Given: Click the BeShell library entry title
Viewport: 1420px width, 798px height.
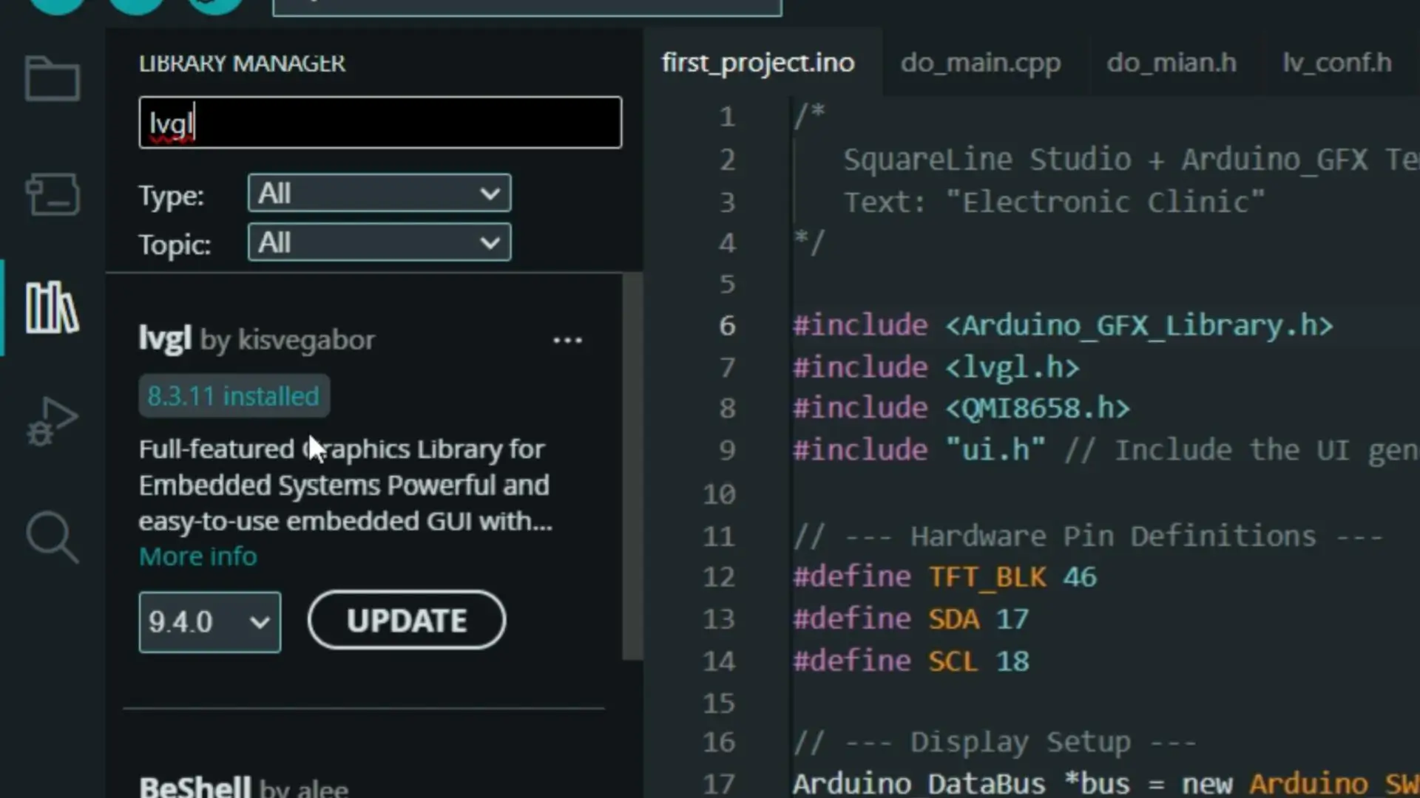Looking at the screenshot, I should click(243, 788).
